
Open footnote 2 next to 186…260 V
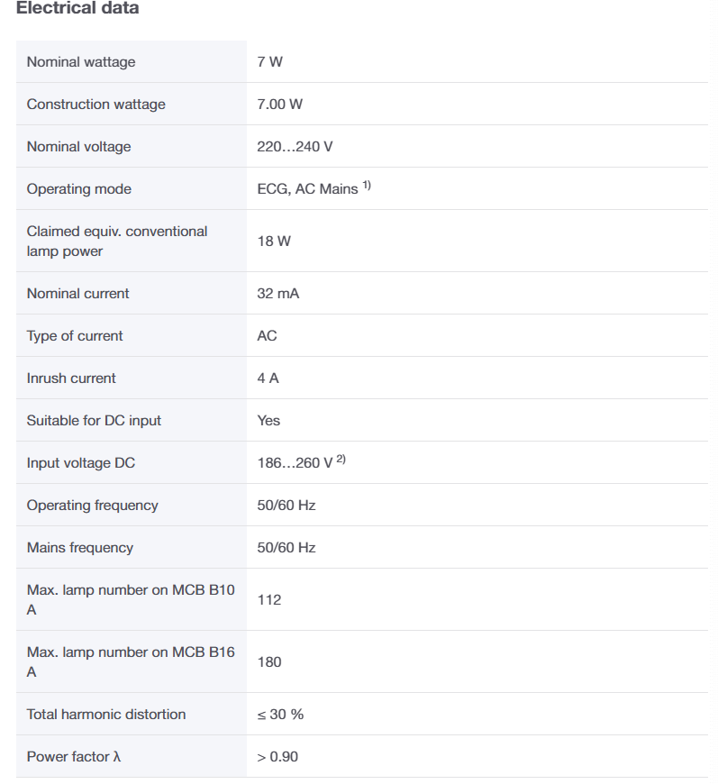(x=341, y=459)
